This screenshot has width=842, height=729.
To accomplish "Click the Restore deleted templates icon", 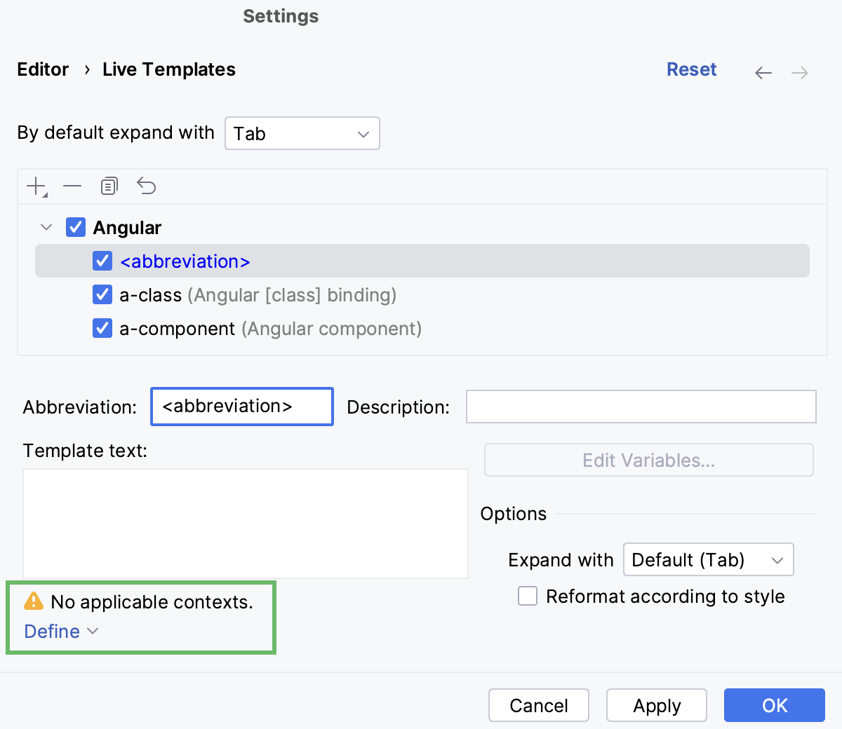I will tap(146, 186).
